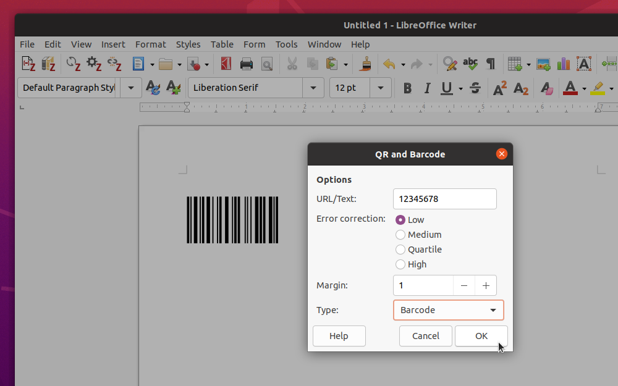618x386 pixels.
Task: Open the Insert menu
Action: pyautogui.click(x=113, y=44)
